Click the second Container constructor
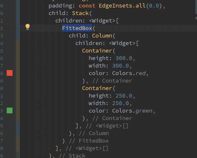 click(x=97, y=88)
